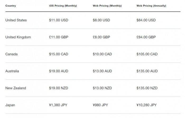This screenshot has height=118, width=185.
Task: Click the $13.00 NZD web monthly price
Action: click(x=103, y=88)
